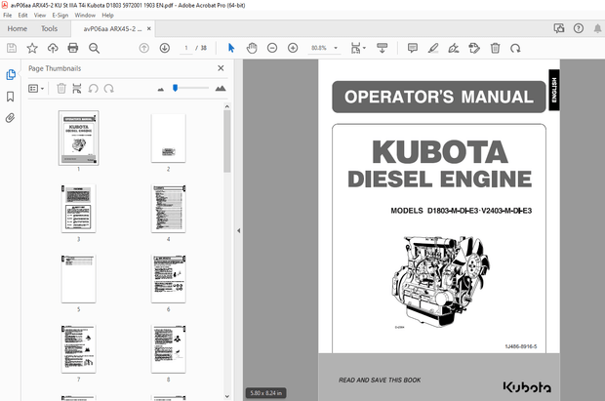The image size is (605, 401).
Task: Collapse the navigation pane arrow
Action: point(238,230)
